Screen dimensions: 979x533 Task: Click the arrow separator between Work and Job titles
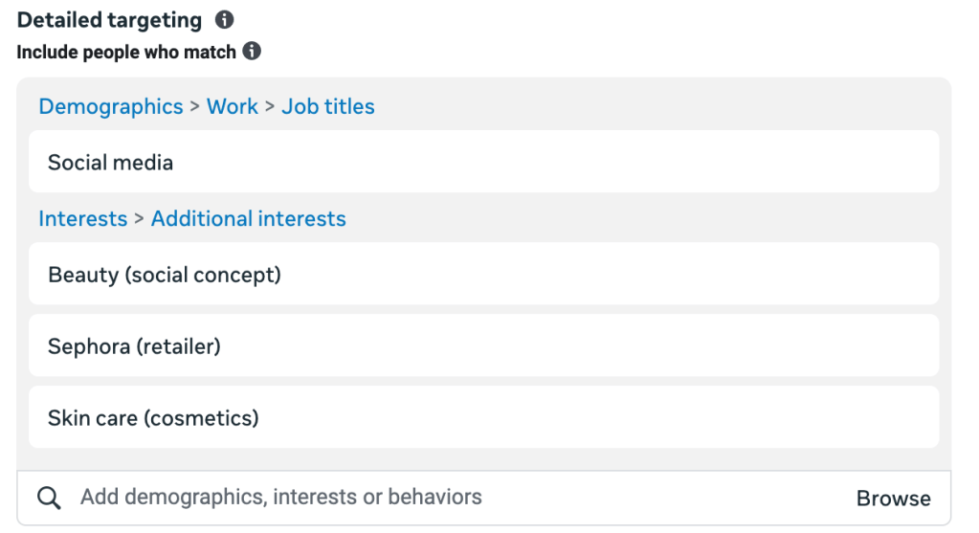(x=270, y=107)
